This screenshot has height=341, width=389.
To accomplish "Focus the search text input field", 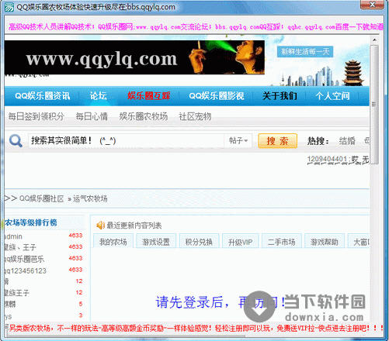I will pos(126,141).
